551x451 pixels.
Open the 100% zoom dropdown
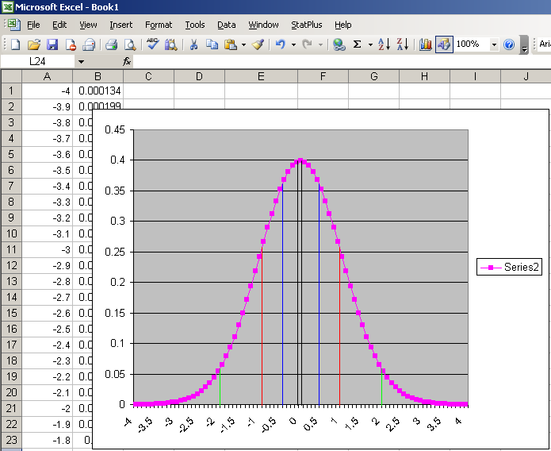coord(494,44)
